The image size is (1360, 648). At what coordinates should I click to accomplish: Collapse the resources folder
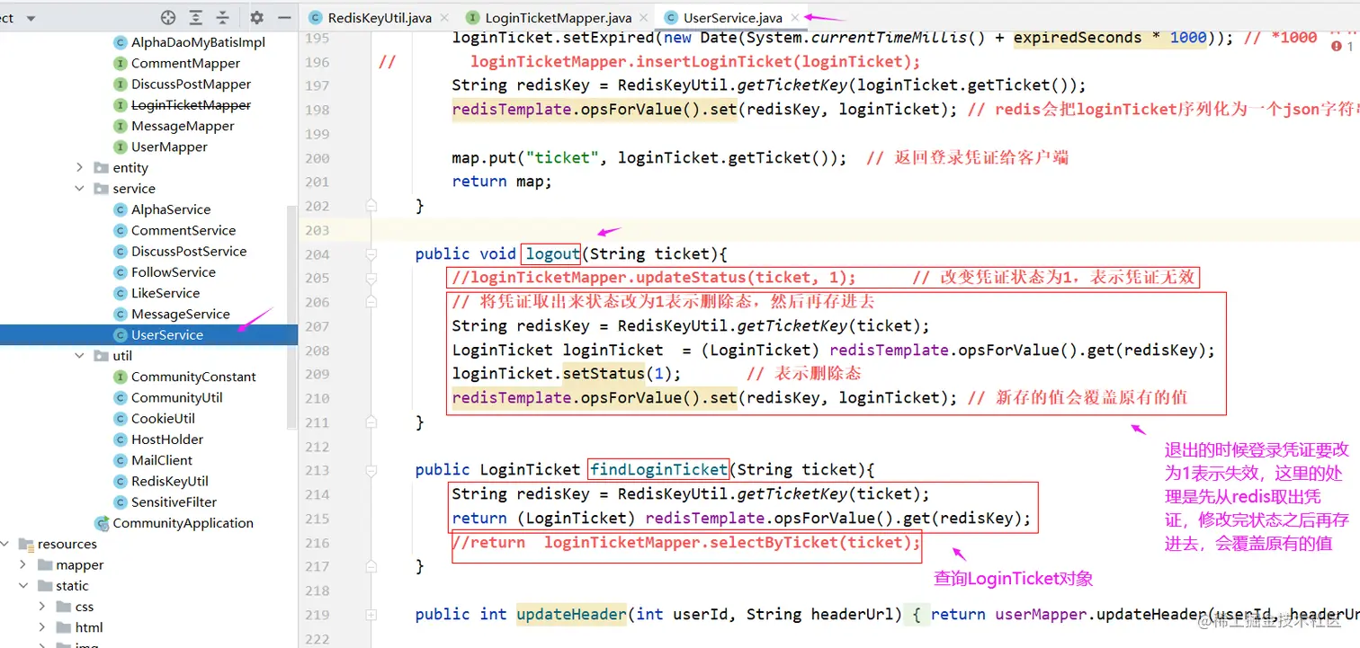point(4,544)
